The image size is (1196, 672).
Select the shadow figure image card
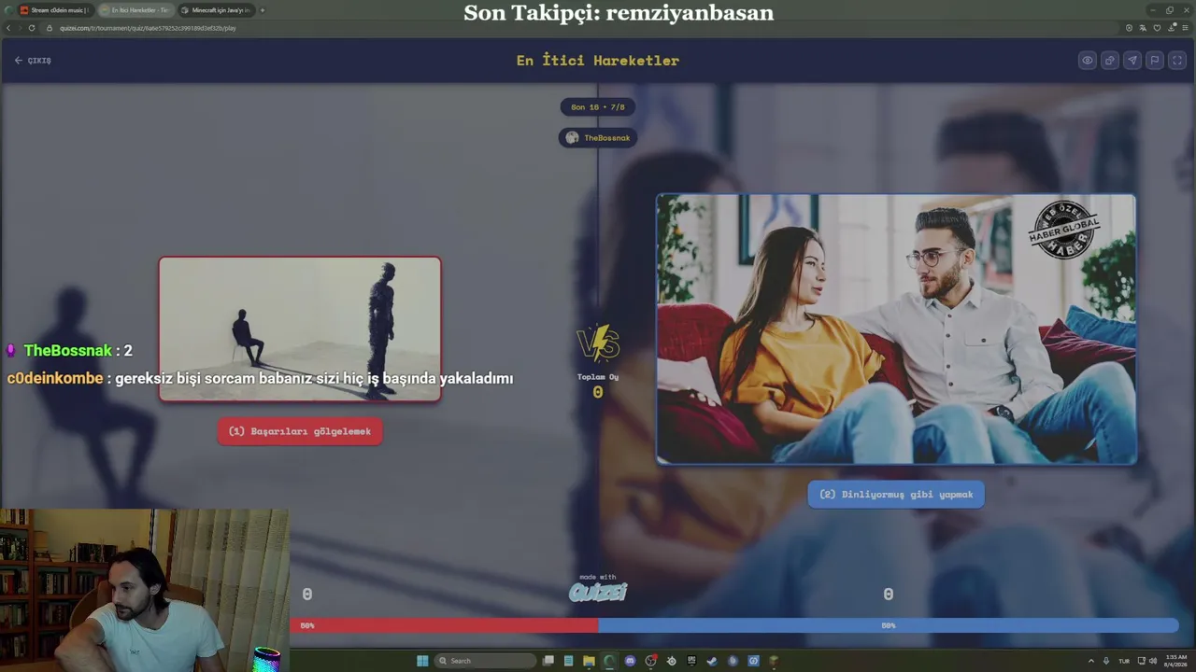coord(300,329)
